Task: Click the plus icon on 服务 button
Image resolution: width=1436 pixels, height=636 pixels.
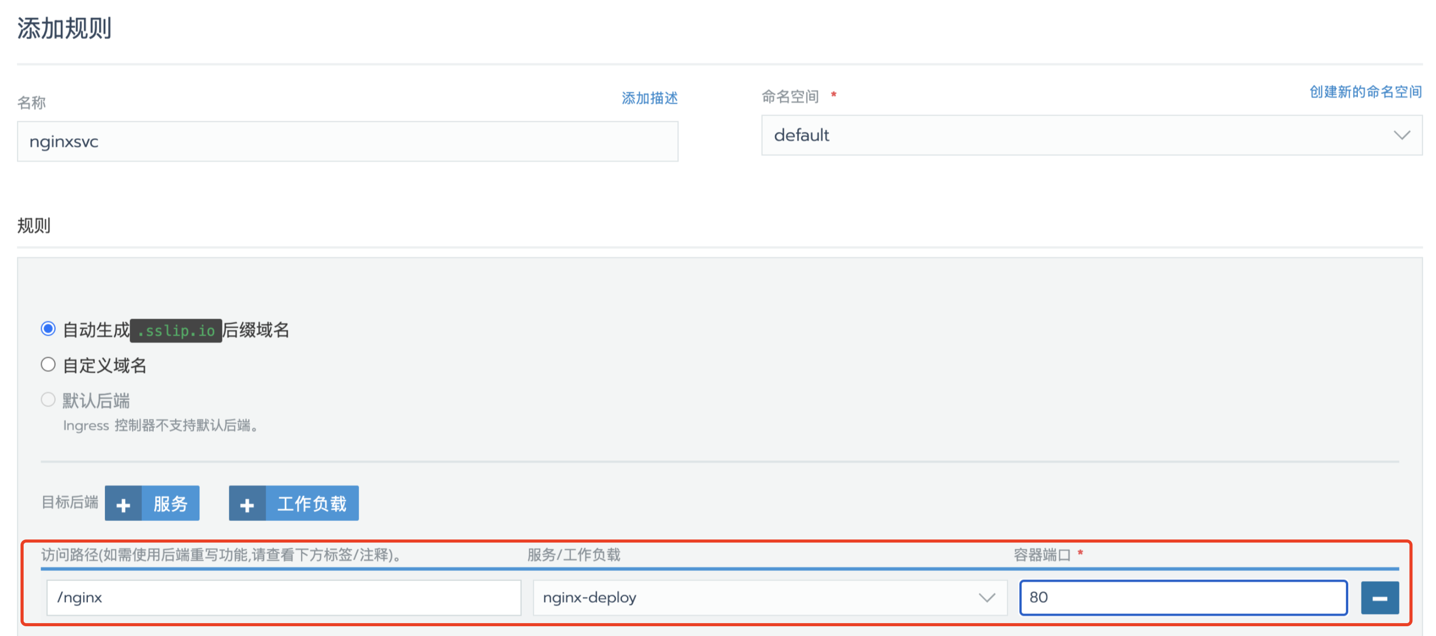Action: [123, 504]
